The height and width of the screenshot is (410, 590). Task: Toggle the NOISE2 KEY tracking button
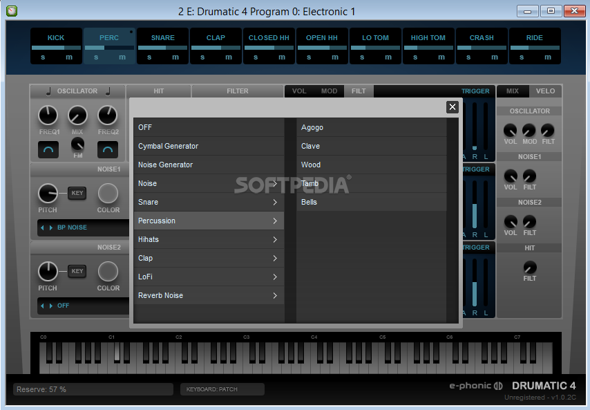pyautogui.click(x=77, y=271)
